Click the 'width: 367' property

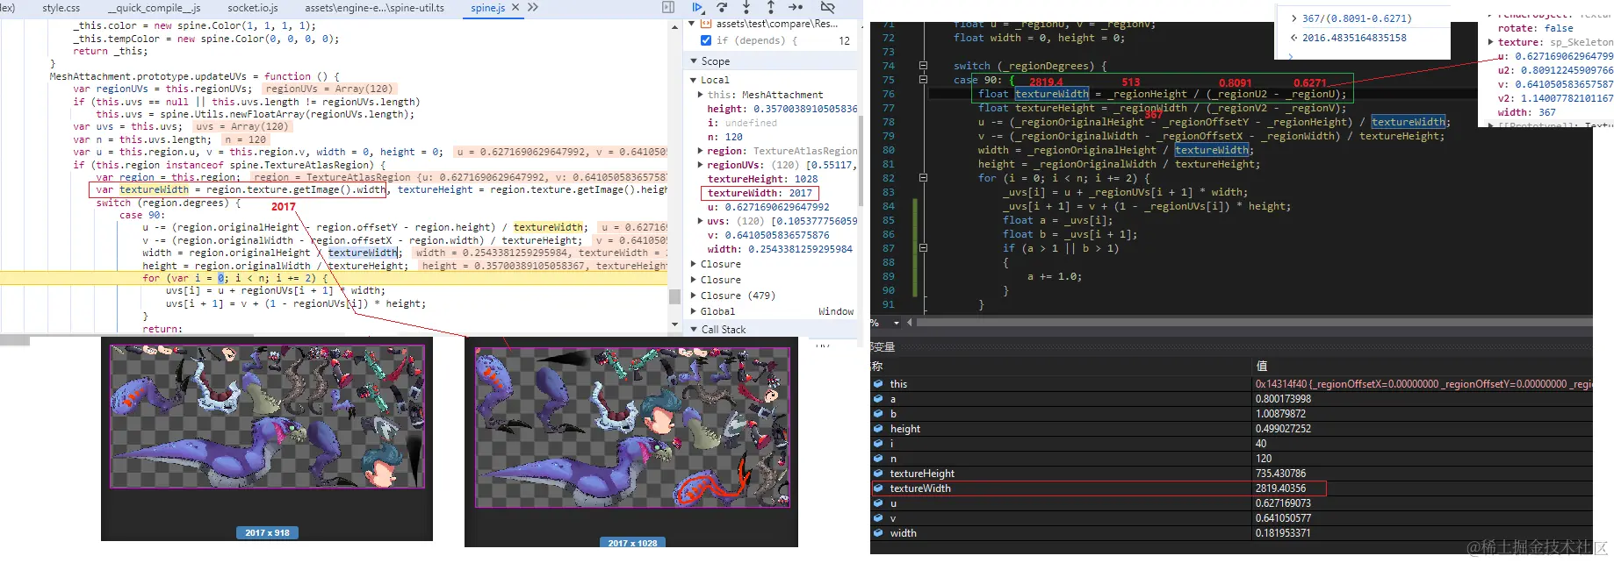point(1526,112)
